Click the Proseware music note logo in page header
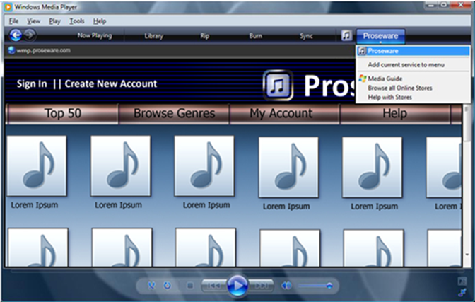 (278, 85)
